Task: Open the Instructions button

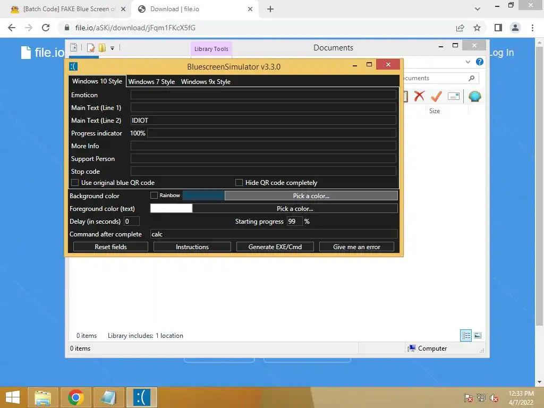Action: (x=192, y=246)
